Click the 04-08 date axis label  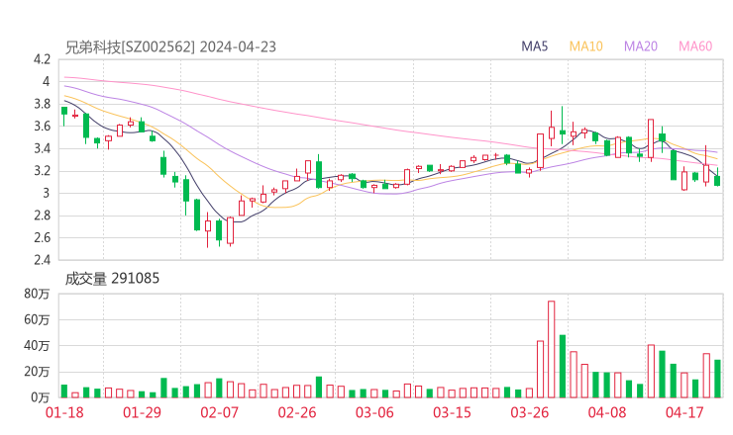tap(607, 412)
